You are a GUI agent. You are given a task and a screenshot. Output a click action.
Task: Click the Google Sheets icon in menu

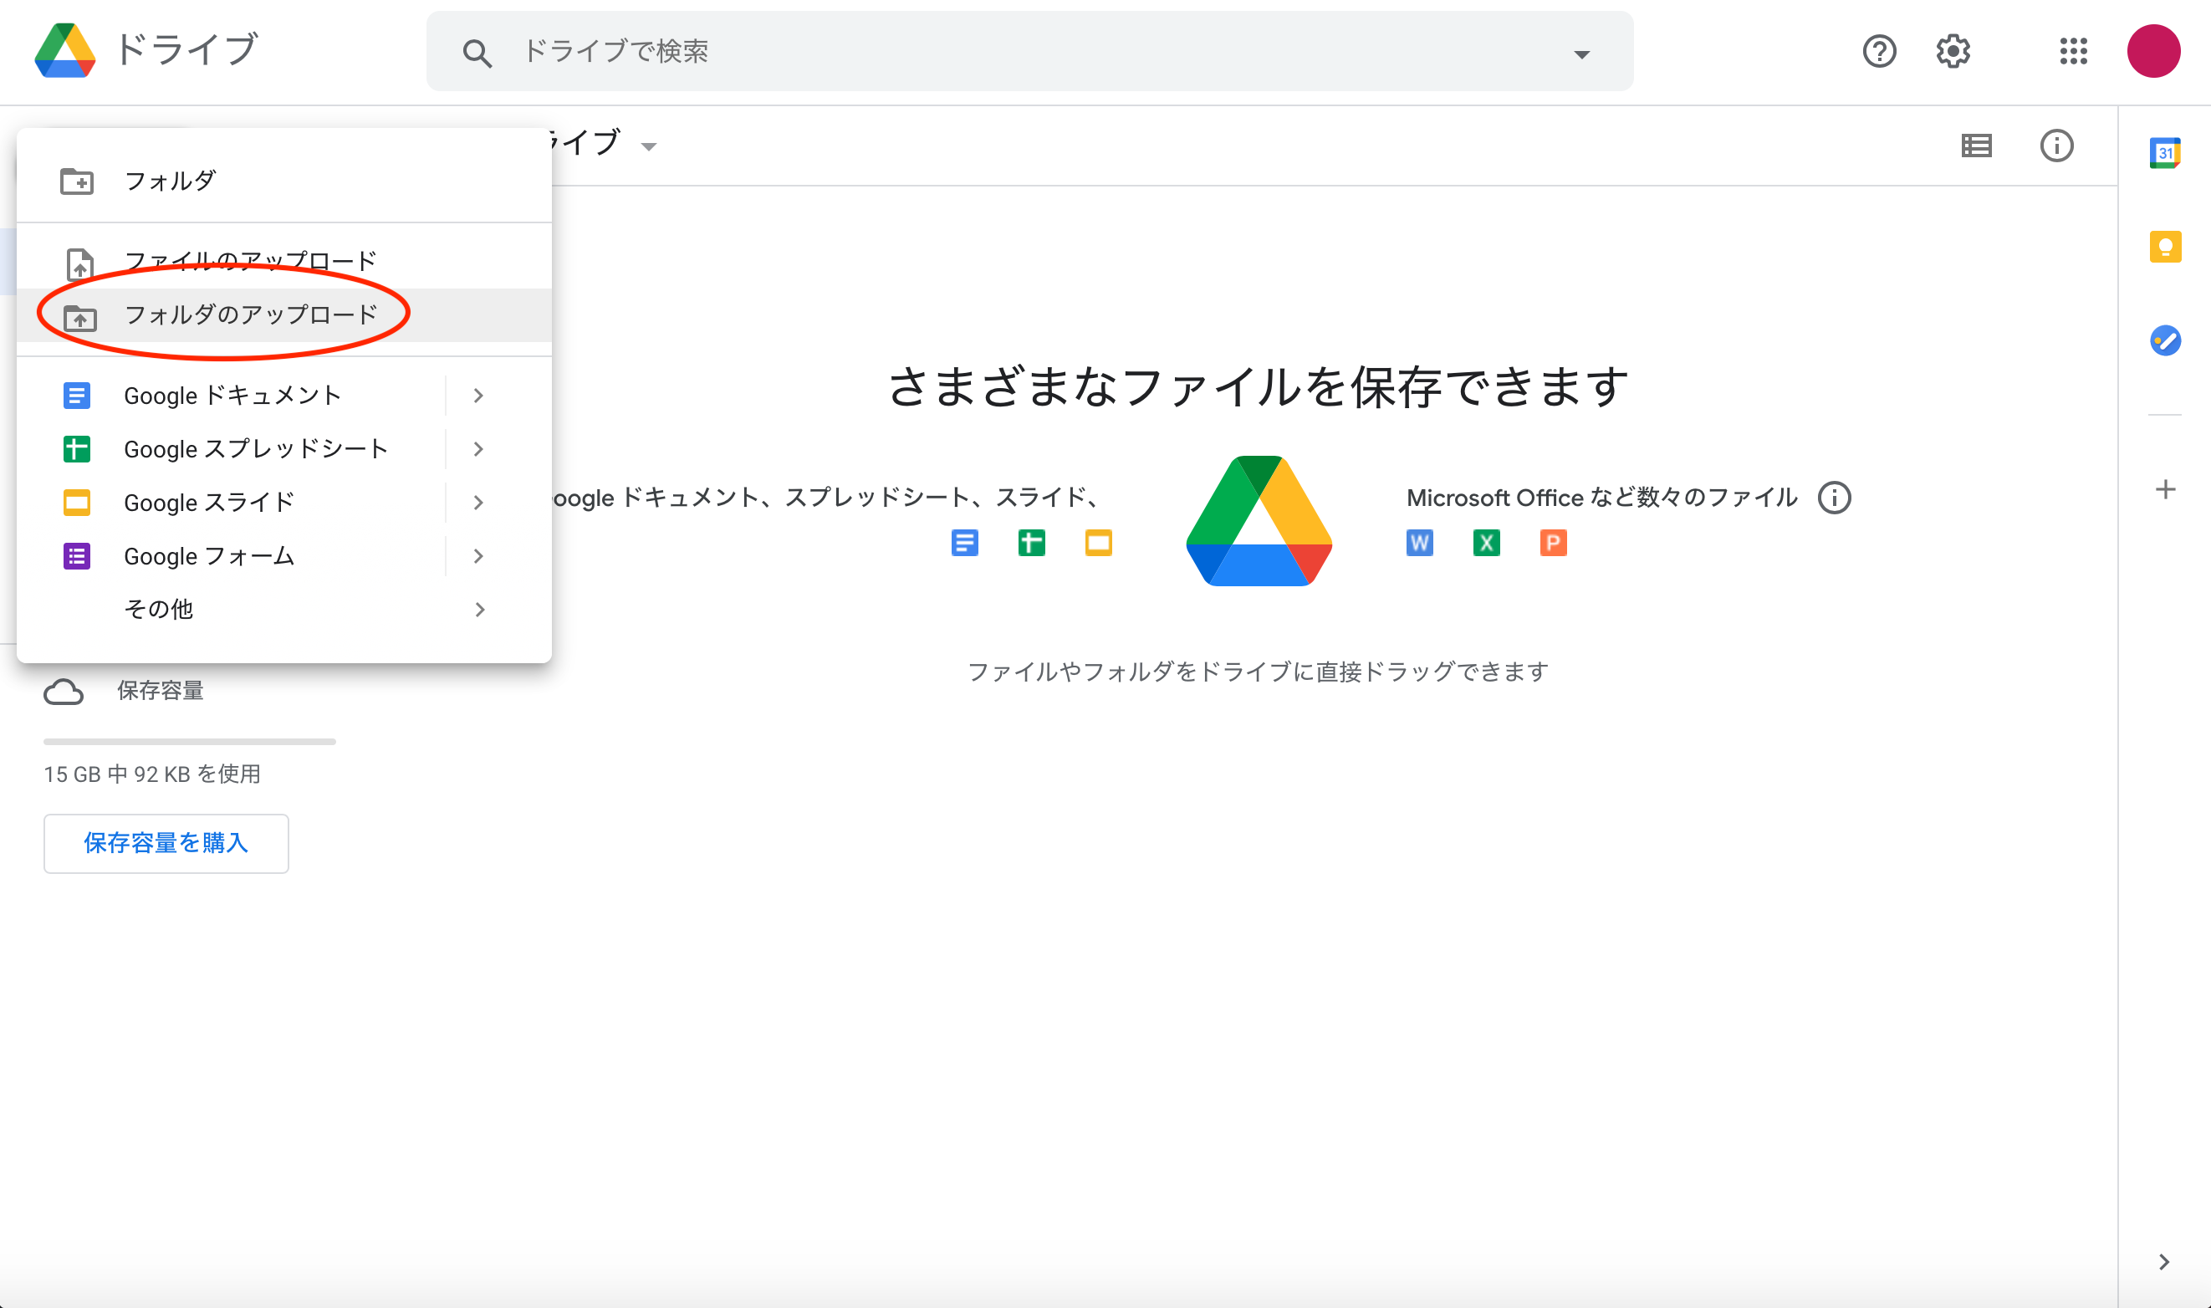tap(77, 449)
